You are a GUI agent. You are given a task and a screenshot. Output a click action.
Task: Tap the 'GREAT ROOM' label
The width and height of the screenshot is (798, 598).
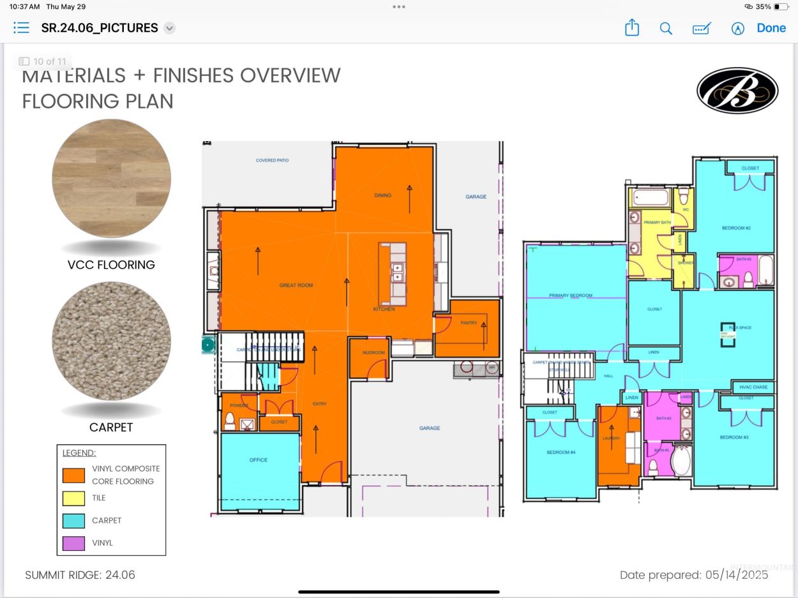click(296, 285)
